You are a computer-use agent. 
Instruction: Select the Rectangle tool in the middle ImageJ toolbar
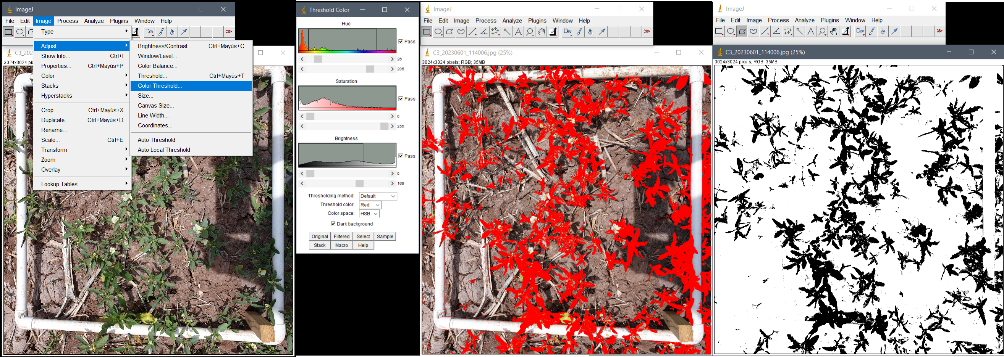[427, 32]
